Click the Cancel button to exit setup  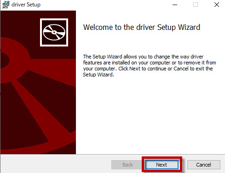click(x=204, y=165)
